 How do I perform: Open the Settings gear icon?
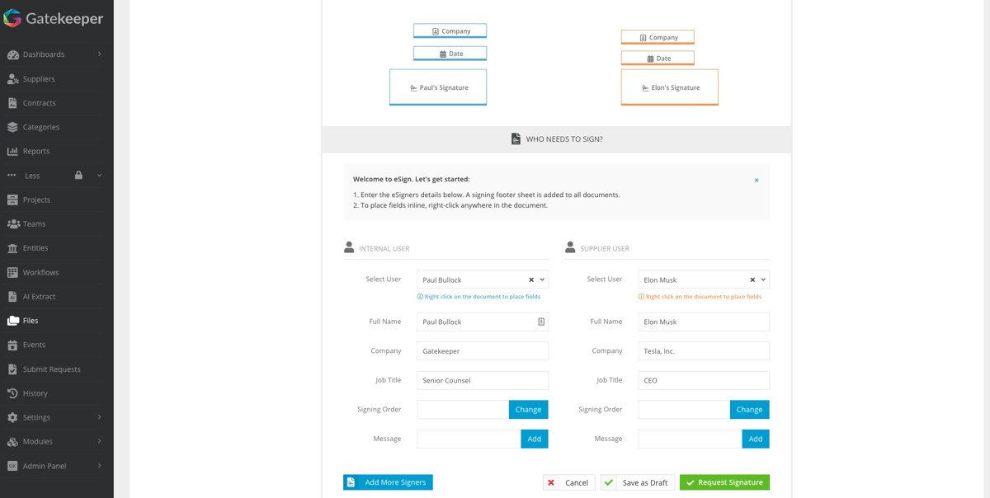12,417
